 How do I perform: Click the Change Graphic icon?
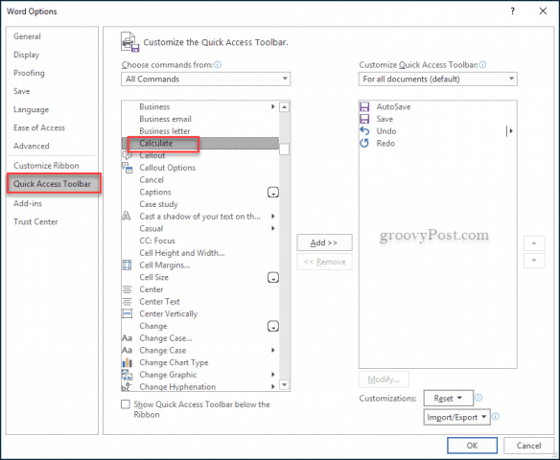pyautogui.click(x=127, y=375)
